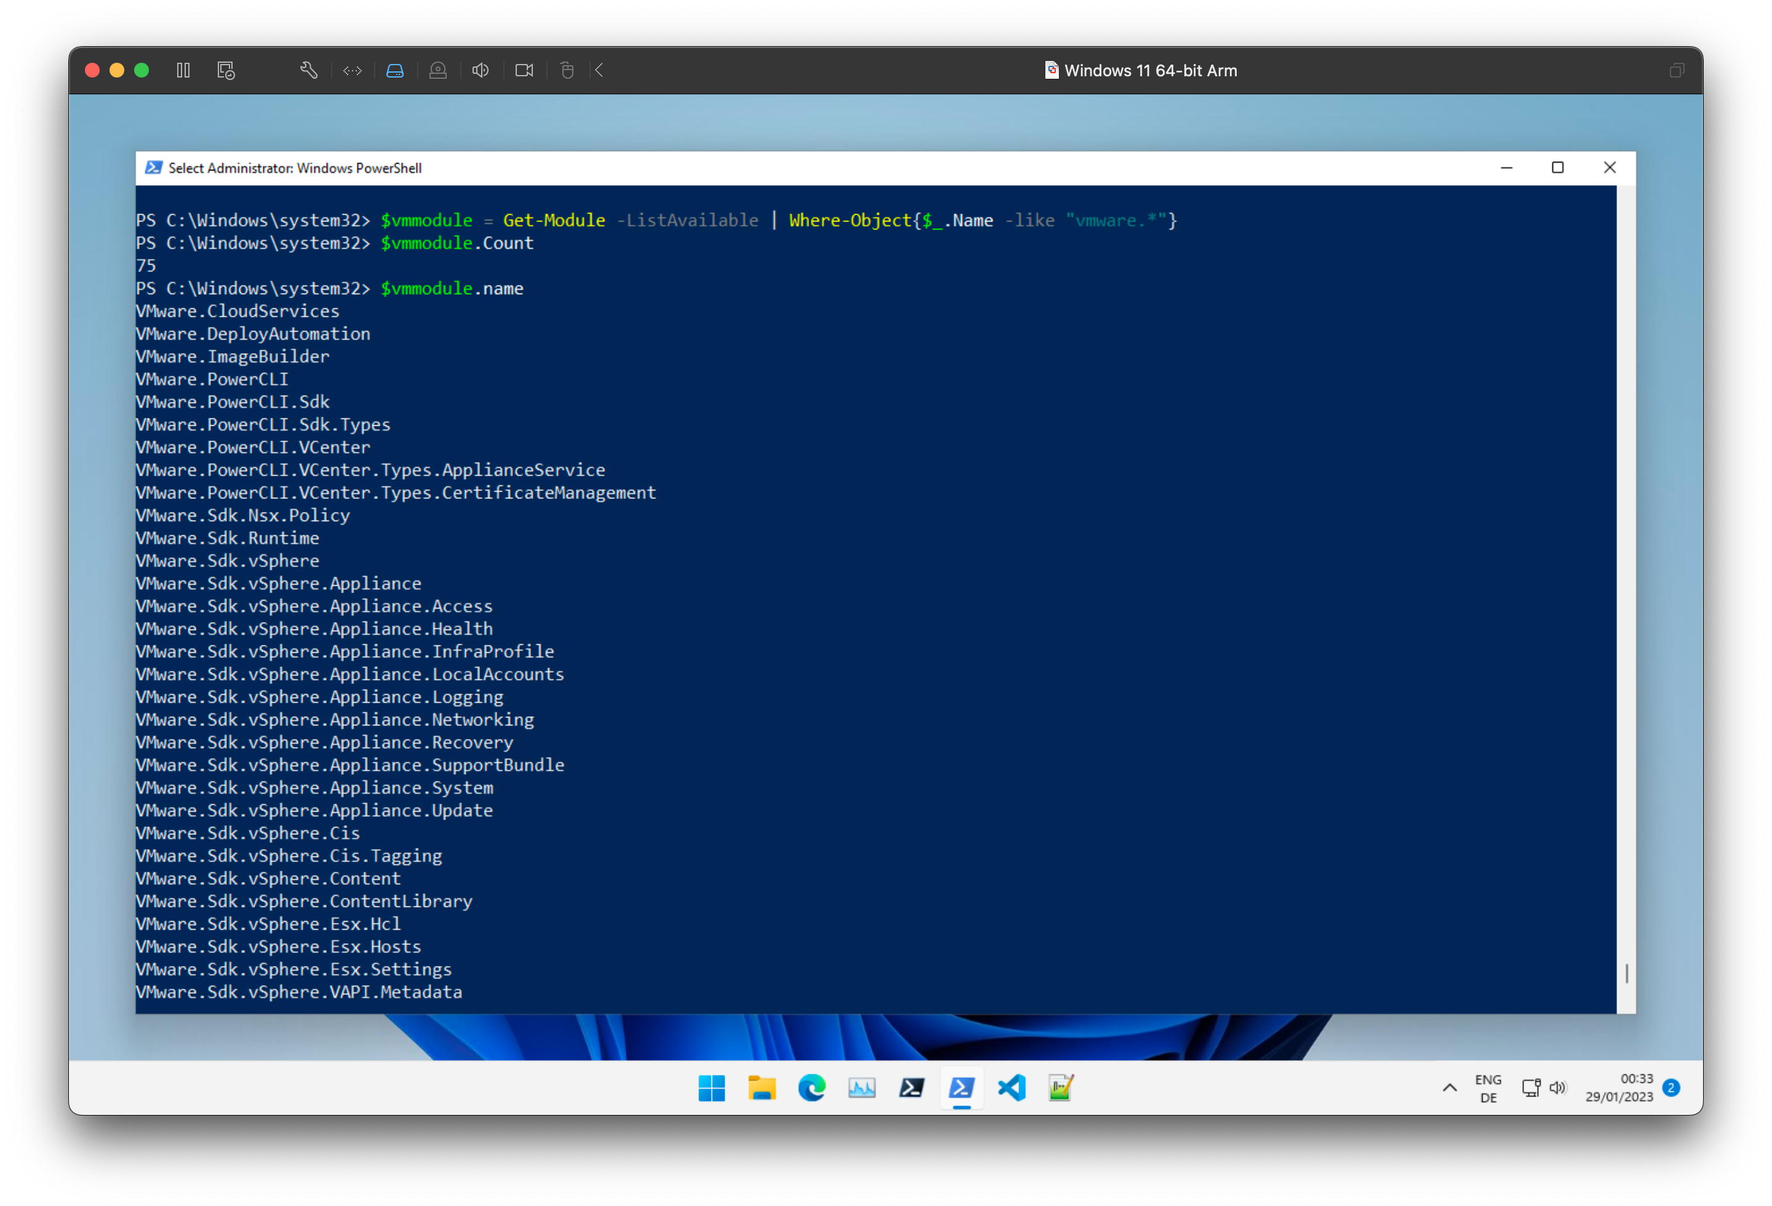This screenshot has height=1206, width=1772.
Task: Click the video camera icon in VM toolbar
Action: pyautogui.click(x=524, y=70)
